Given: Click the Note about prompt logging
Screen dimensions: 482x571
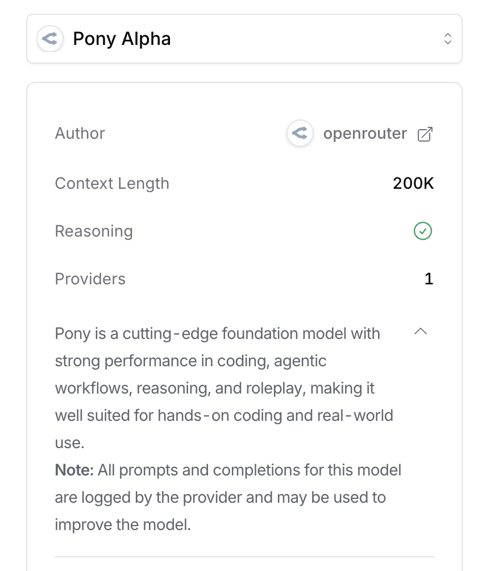Looking at the screenshot, I should 227,497.
